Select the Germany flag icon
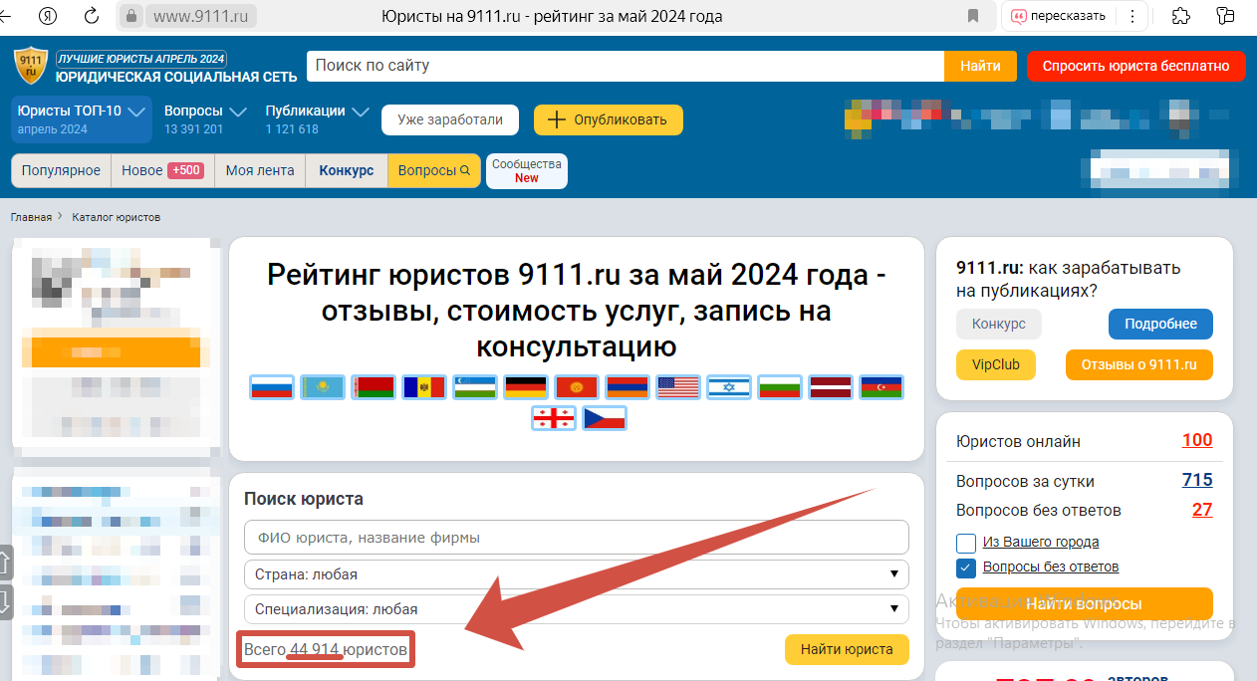Image resolution: width=1257 pixels, height=681 pixels. [x=526, y=387]
